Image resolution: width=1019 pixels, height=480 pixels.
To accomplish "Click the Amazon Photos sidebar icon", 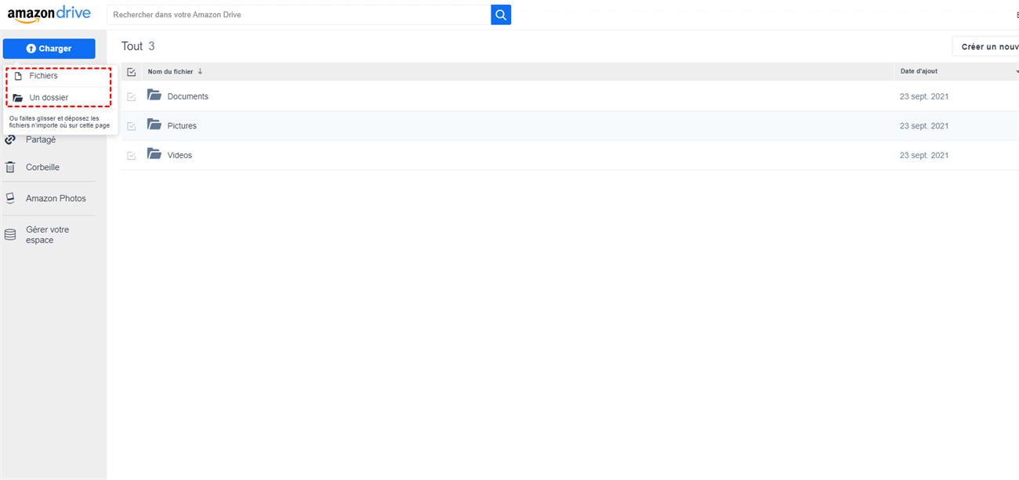I will 10,198.
